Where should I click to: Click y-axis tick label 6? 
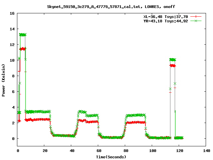tap(13, 92)
